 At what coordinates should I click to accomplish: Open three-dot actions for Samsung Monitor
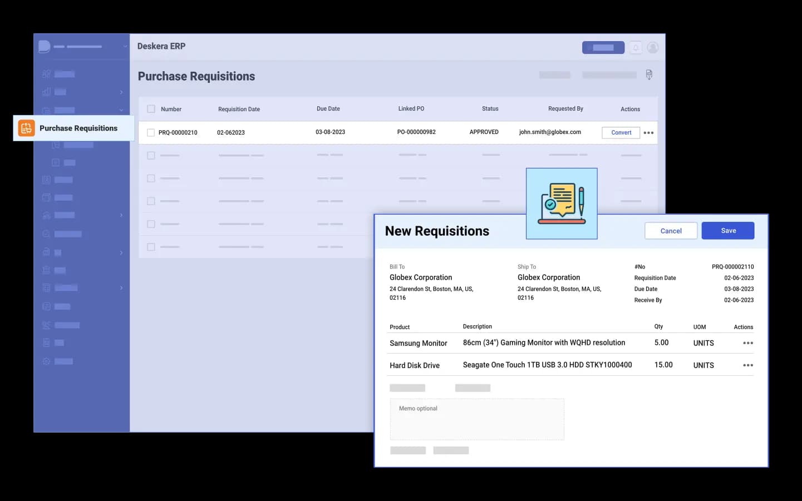pos(747,343)
